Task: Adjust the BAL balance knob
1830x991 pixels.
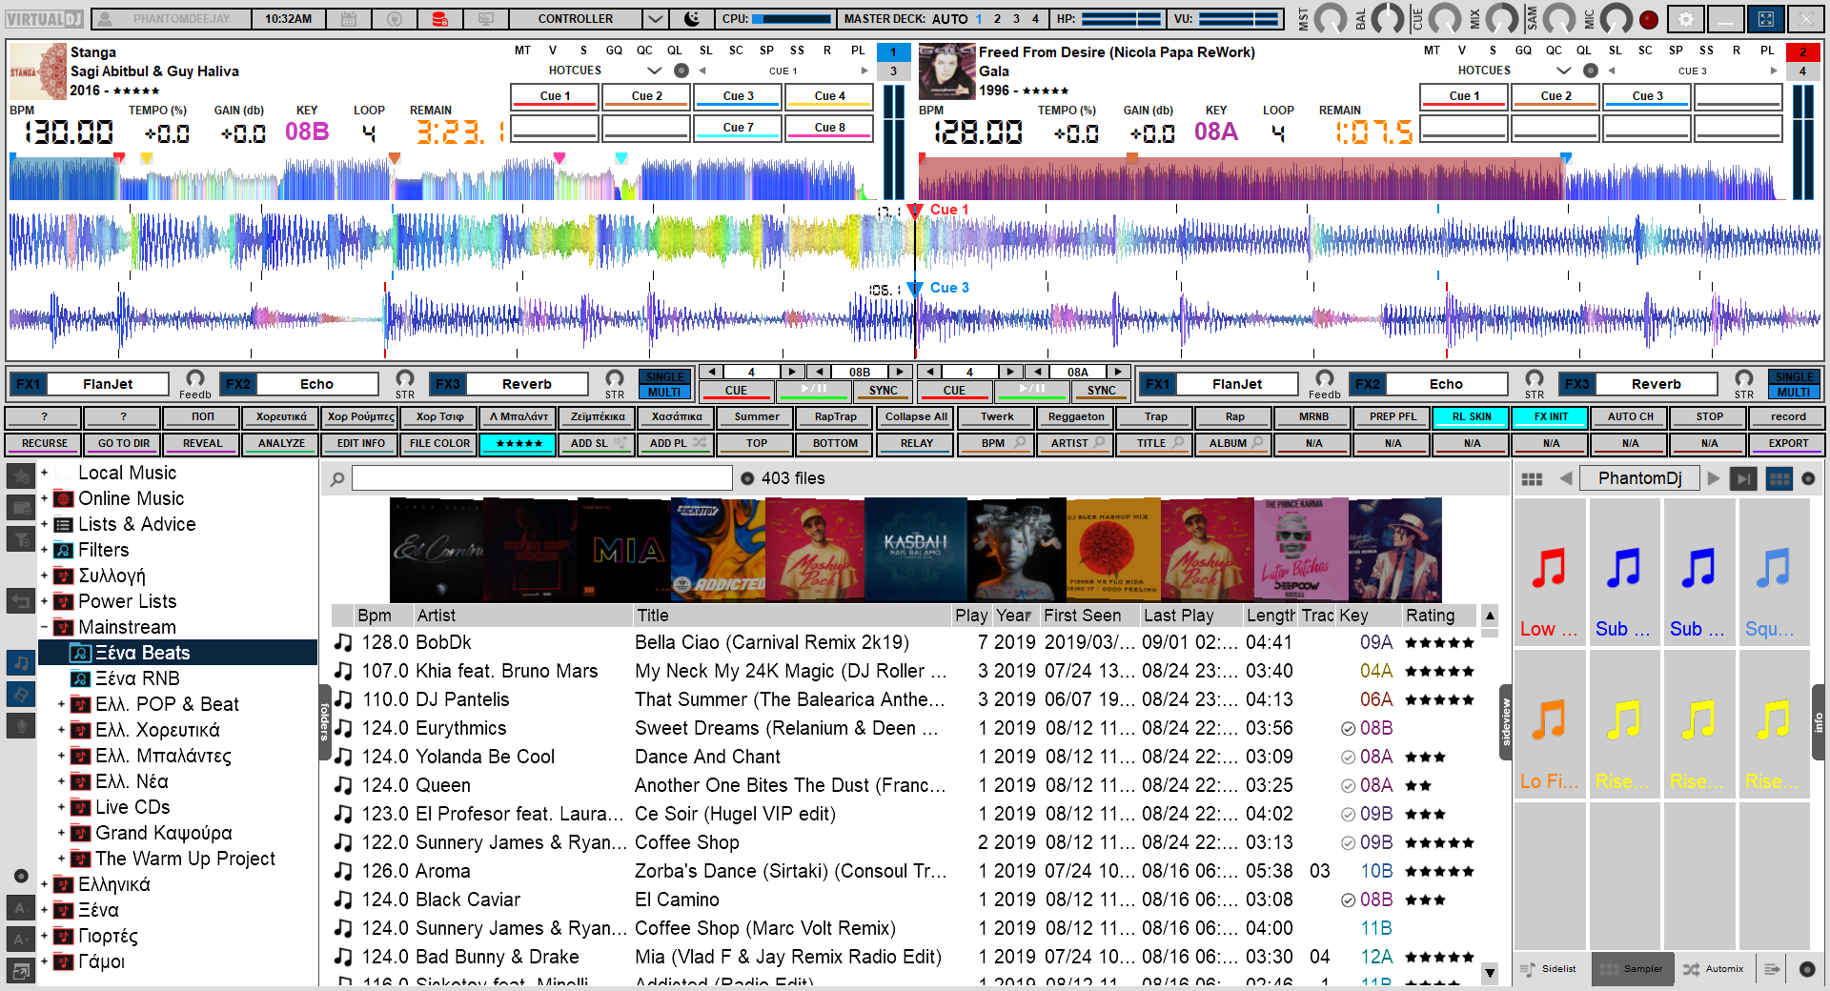Action: tap(1388, 18)
